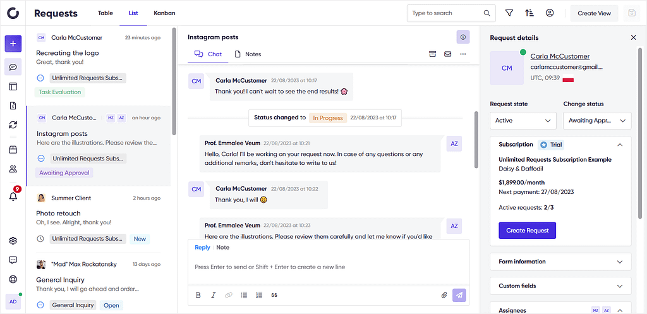Open the invoice document sidebar icon
Viewport: 647px width, 314px height.
coord(13,106)
